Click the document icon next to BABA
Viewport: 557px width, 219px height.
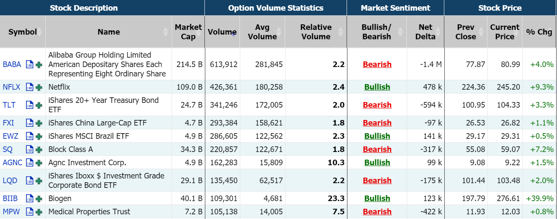coord(29,64)
